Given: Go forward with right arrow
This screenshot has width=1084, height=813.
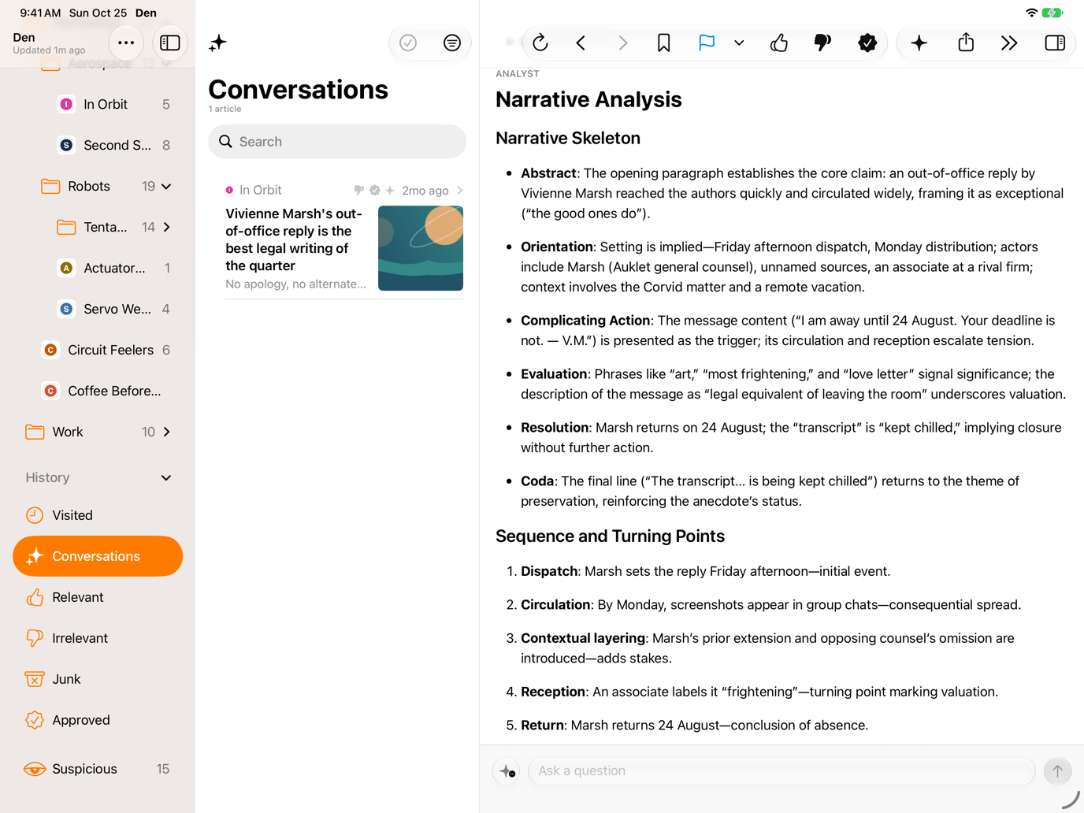Looking at the screenshot, I should coord(622,43).
